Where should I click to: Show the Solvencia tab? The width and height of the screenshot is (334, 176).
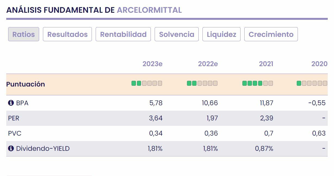point(177,34)
